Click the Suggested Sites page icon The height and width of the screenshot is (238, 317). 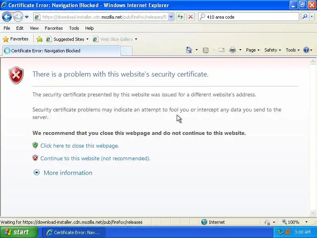49,39
